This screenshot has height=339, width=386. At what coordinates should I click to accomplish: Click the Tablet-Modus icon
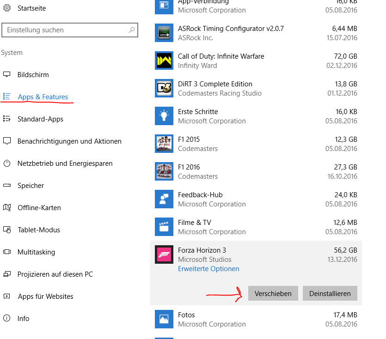[7, 230]
